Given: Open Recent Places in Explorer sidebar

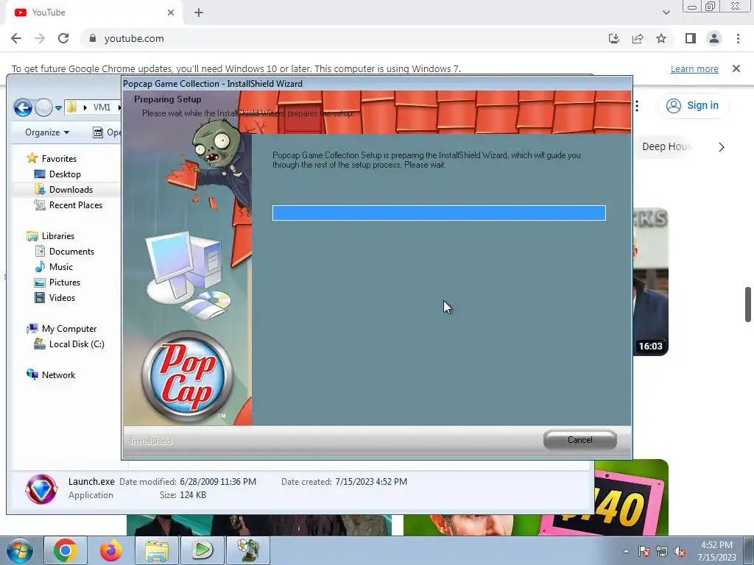Looking at the screenshot, I should coord(76,205).
